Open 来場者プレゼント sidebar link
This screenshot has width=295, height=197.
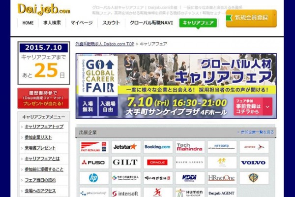40,148
